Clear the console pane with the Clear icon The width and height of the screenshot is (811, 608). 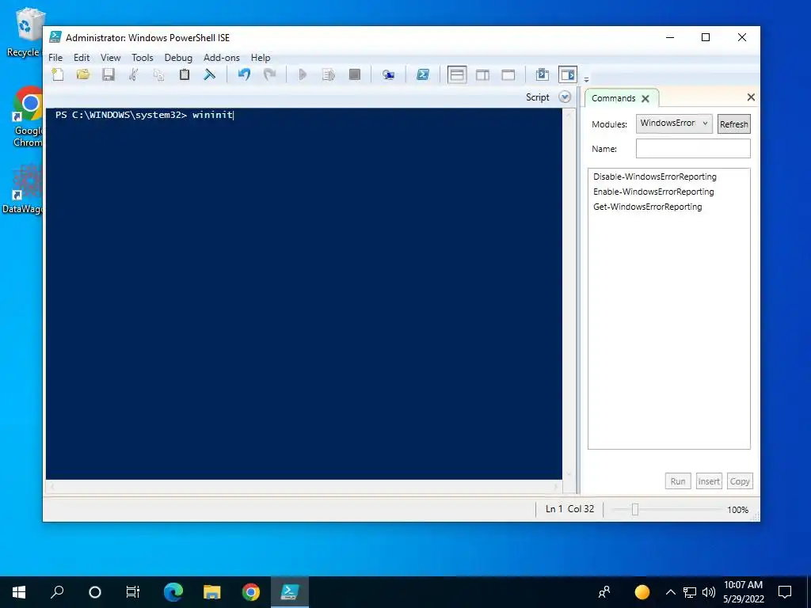[209, 74]
